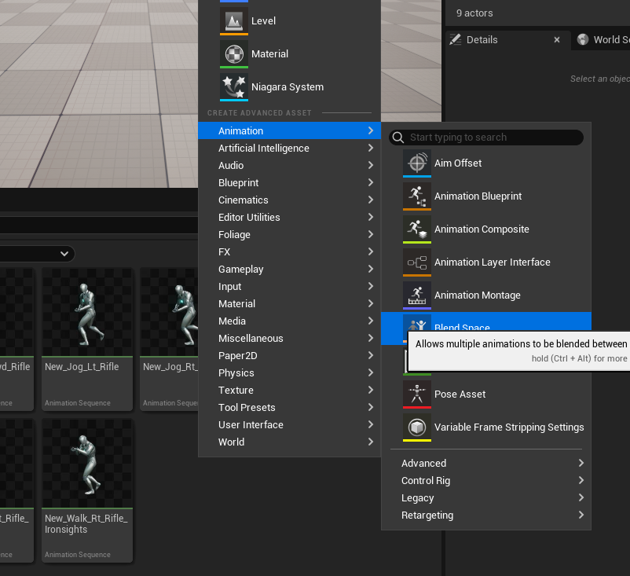Select the Pose Asset icon
630x576 pixels.
tap(416, 394)
